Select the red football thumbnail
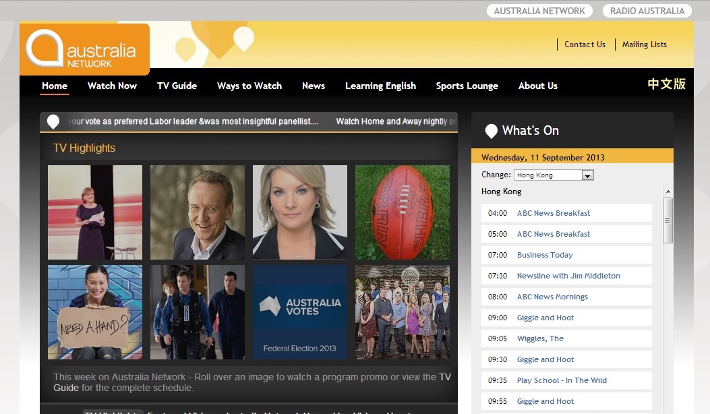Image resolution: width=710 pixels, height=414 pixels. (x=403, y=212)
